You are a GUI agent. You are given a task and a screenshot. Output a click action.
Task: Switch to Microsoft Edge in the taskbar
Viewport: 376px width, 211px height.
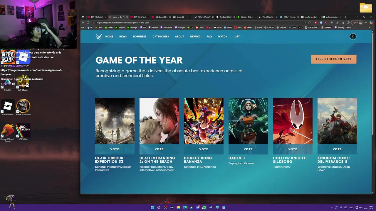(x=185, y=207)
